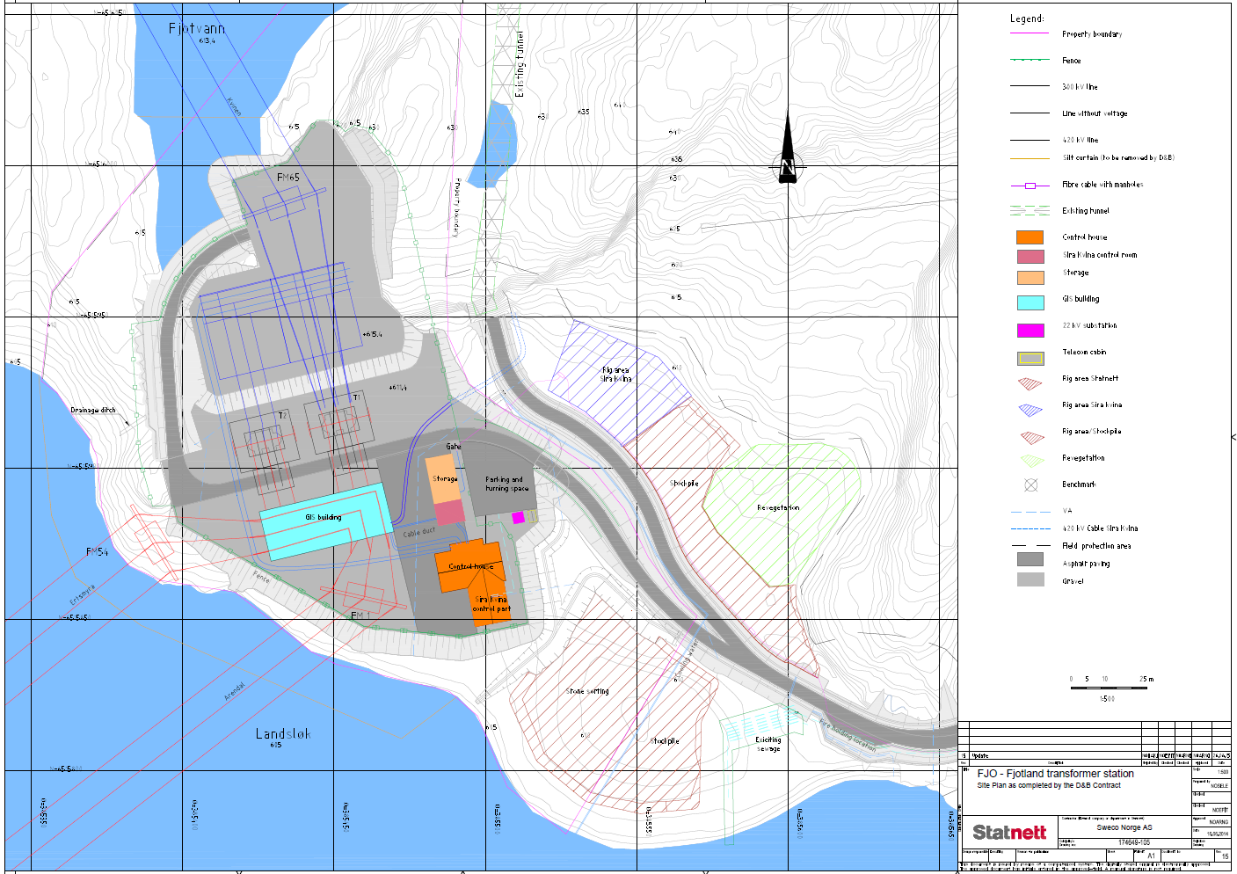The height and width of the screenshot is (874, 1237).
Task: Click the 'FM54' label near the shoreline
Action: (x=98, y=552)
